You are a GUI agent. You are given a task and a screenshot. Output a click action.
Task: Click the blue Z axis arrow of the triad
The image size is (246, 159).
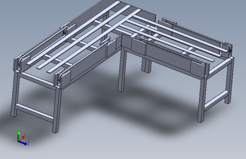[22, 143]
